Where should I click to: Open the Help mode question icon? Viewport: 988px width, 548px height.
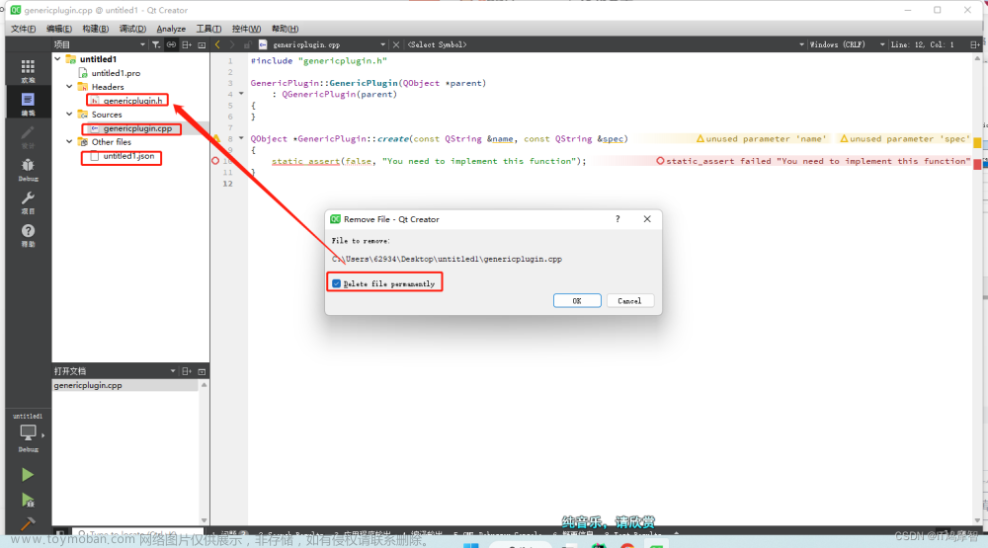pos(28,234)
